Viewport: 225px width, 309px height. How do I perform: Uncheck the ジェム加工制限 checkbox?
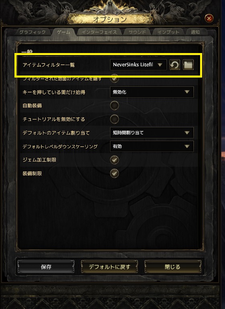(x=115, y=160)
